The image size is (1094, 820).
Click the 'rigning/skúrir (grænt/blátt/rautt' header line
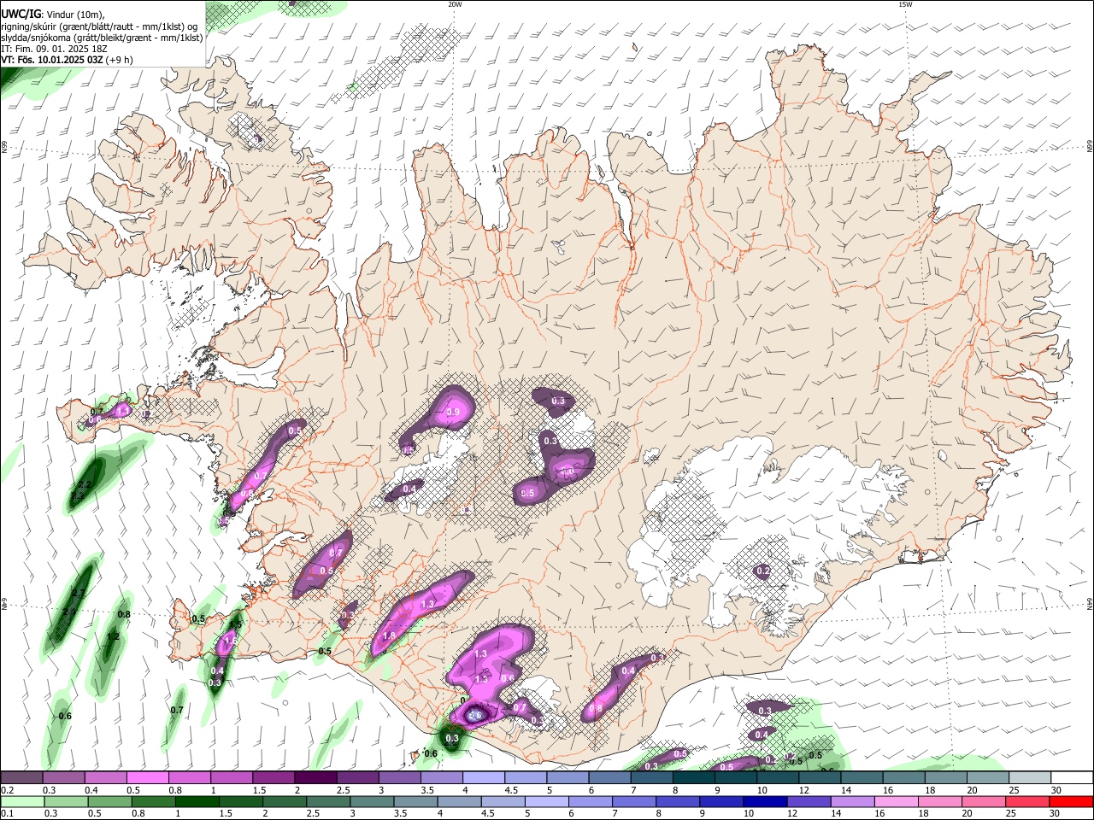point(99,26)
